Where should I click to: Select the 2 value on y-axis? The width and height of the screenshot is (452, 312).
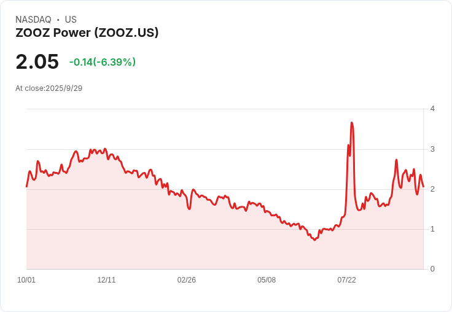pyautogui.click(x=432, y=189)
